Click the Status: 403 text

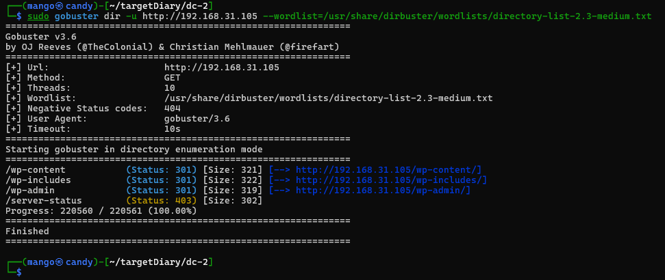coord(162,201)
